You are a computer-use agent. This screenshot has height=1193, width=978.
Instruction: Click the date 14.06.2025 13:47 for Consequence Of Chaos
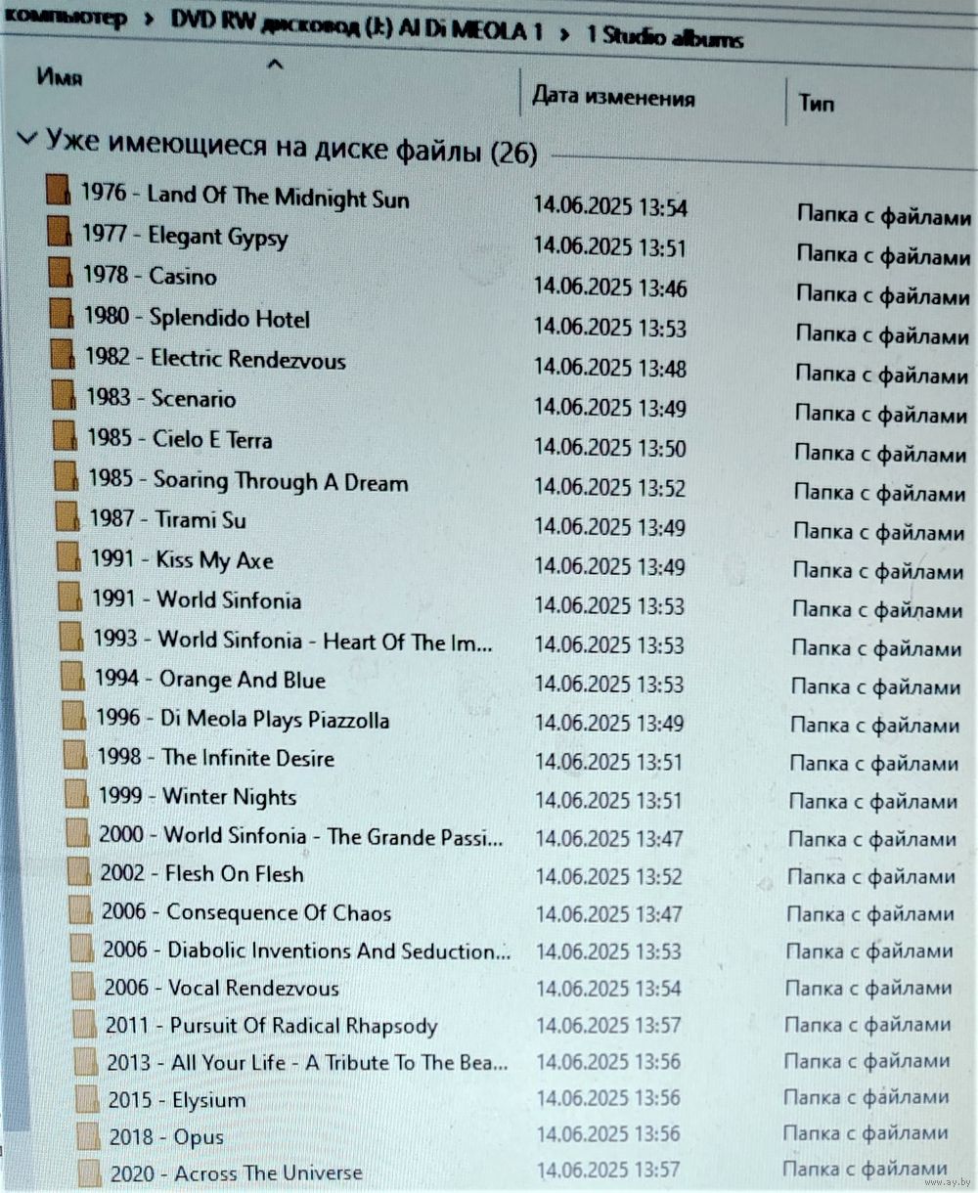[x=609, y=913]
